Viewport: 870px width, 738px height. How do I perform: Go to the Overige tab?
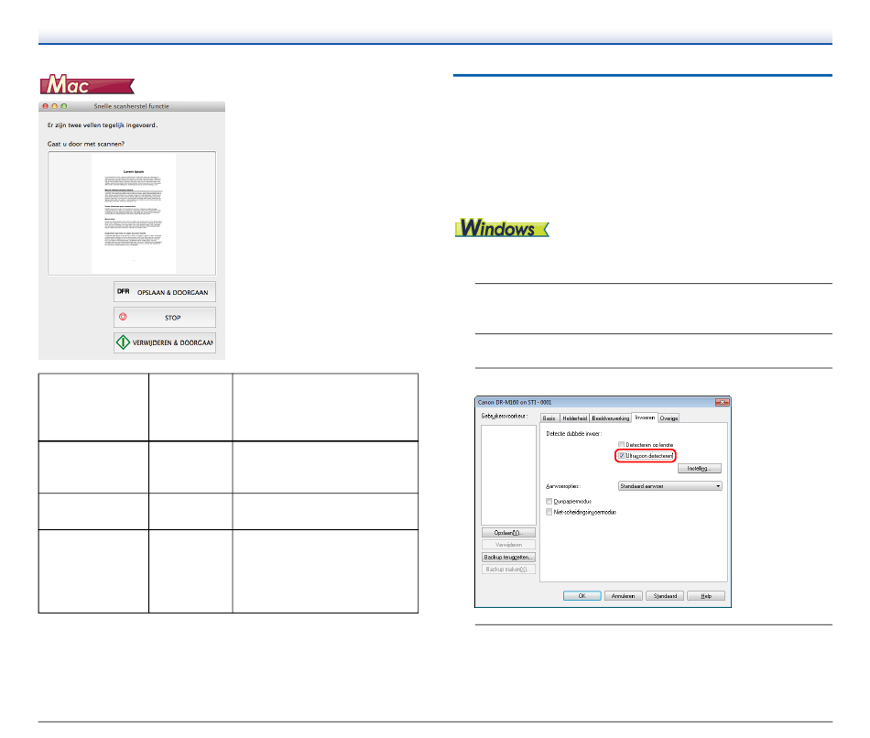(669, 418)
